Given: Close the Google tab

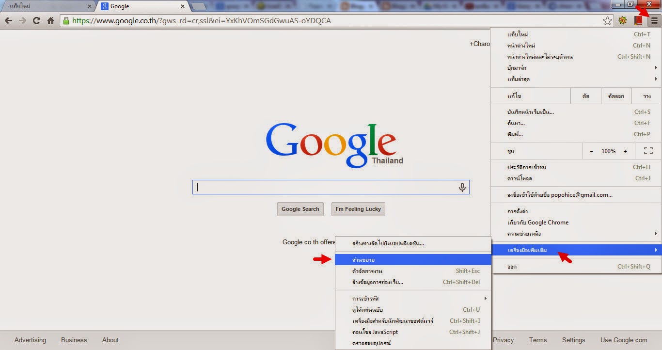Looking at the screenshot, I should (x=183, y=6).
